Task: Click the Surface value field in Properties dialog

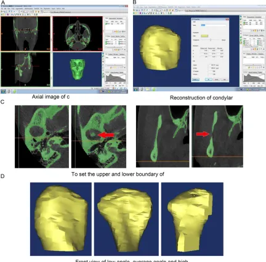Action: click(x=212, y=68)
